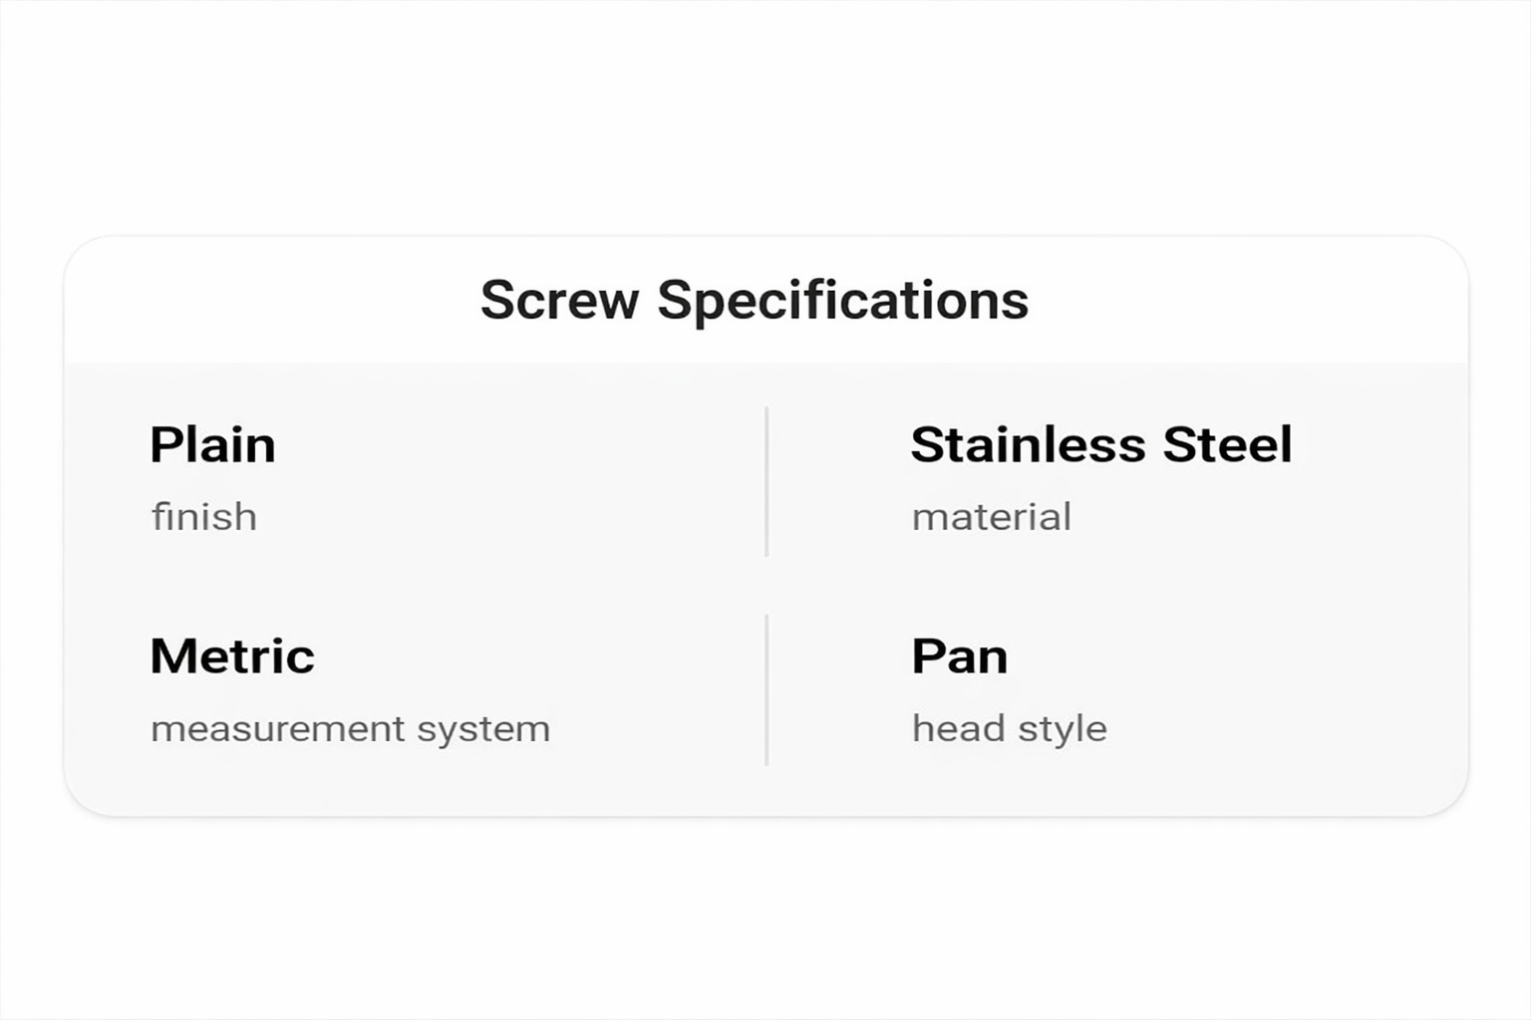Select the Metric value text

232,656
